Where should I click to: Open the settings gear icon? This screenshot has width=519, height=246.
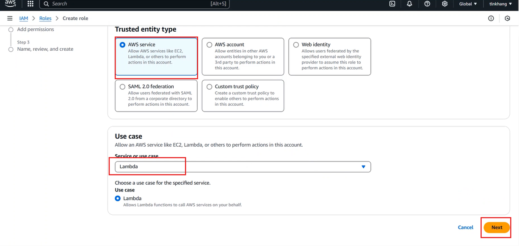[444, 4]
